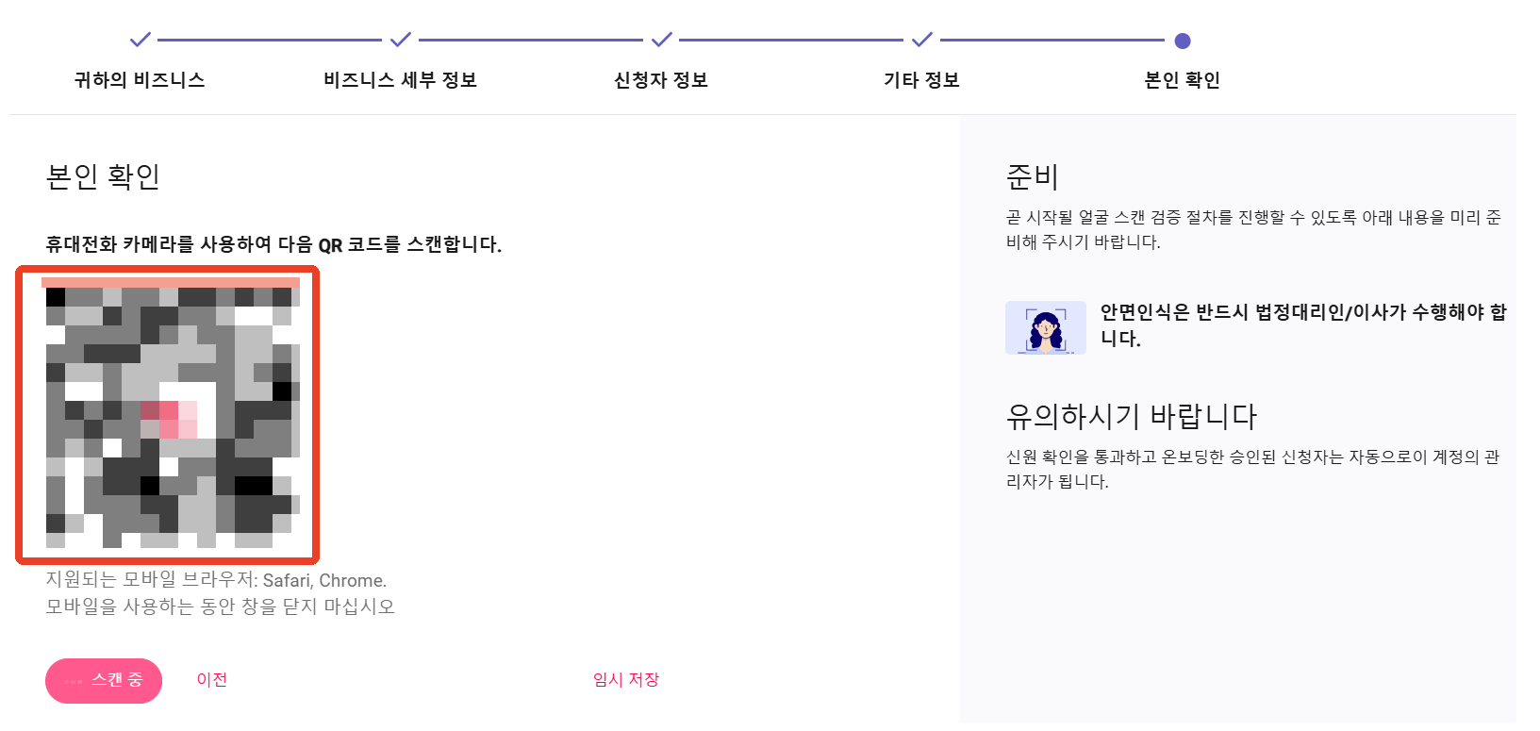Click the face scan illustration icon
The height and width of the screenshot is (731, 1540).
[x=1046, y=327]
